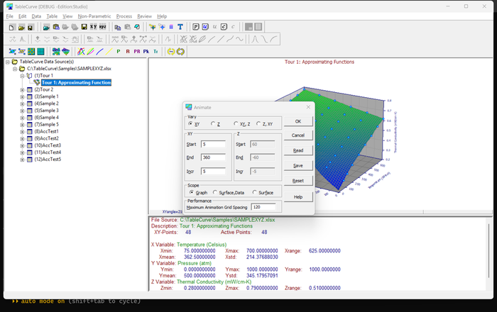Select the (7)Sample 5 tree item
Image resolution: width=497 pixels, height=312 pixels.
tap(47, 124)
